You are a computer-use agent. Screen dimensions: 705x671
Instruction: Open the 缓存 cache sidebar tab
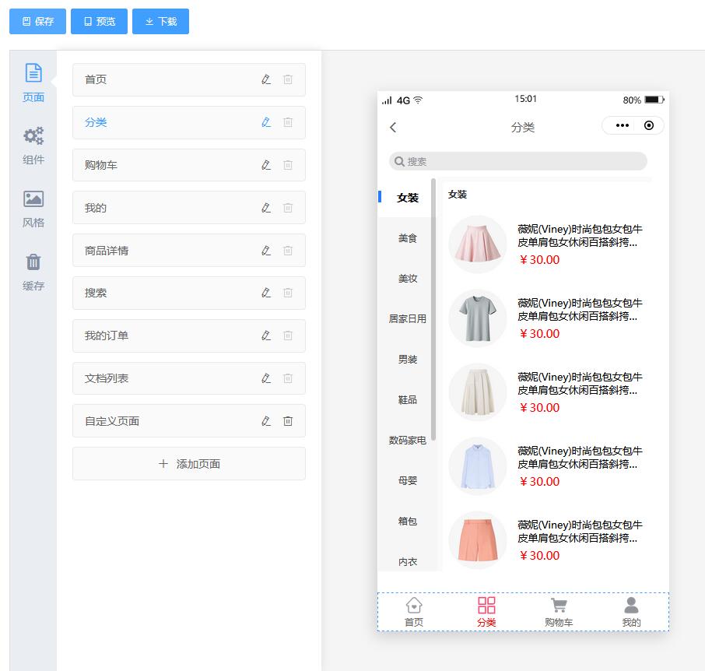point(33,272)
